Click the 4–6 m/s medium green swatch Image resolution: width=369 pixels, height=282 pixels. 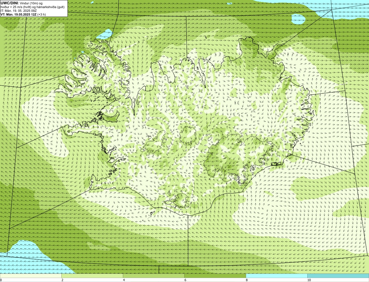(x=153, y=276)
